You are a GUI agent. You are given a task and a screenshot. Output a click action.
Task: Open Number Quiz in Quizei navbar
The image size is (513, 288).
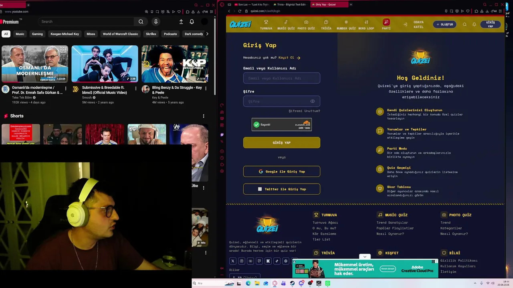tap(346, 24)
